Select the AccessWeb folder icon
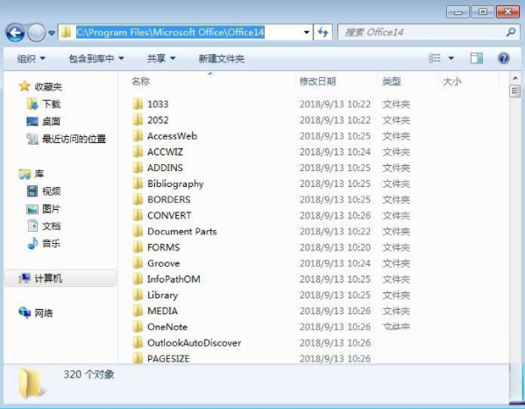The width and height of the screenshot is (525, 409). coord(138,136)
